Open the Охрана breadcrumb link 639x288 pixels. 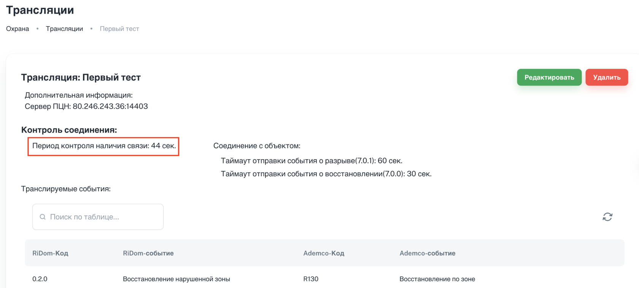(17, 29)
